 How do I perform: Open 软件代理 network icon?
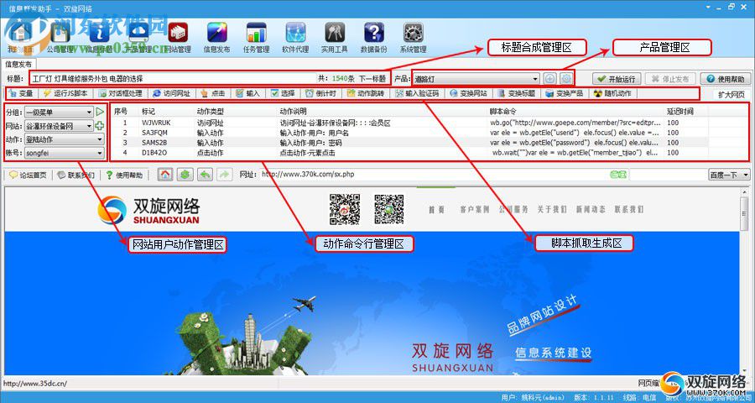coord(295,38)
